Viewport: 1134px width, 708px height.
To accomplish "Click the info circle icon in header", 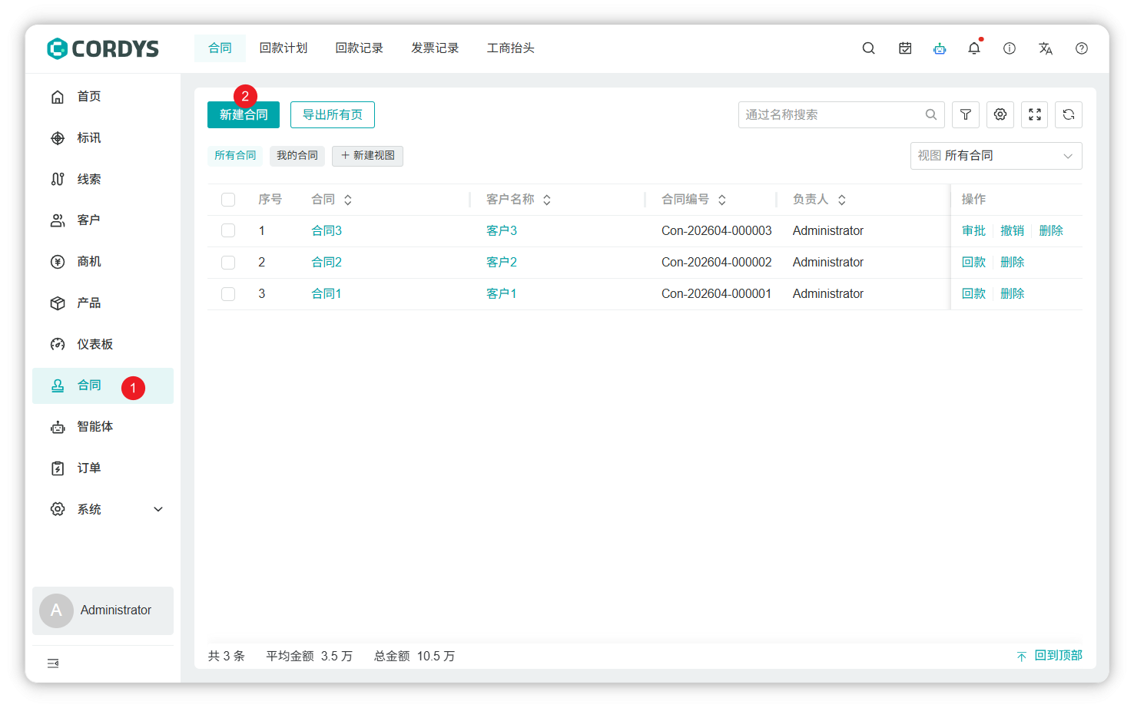I will (x=1010, y=48).
